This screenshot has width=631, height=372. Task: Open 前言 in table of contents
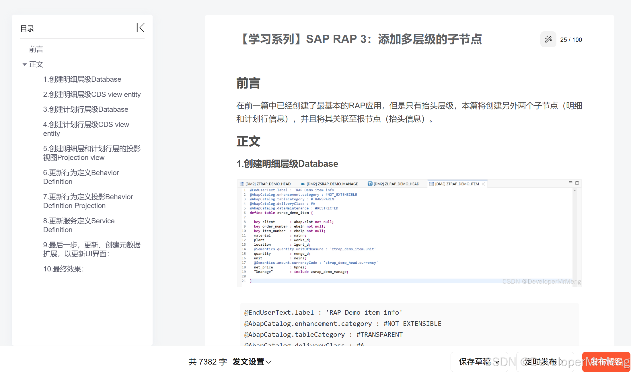pos(36,49)
